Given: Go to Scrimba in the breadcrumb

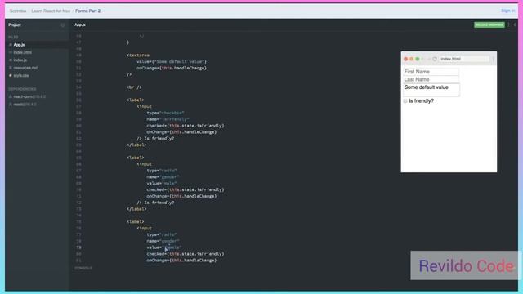Looking at the screenshot, I should (18, 11).
